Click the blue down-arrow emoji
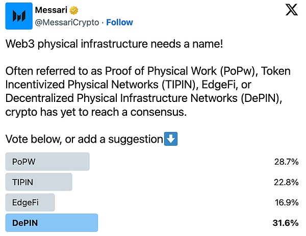Viewport: 306px width, 236px height. tap(171, 139)
